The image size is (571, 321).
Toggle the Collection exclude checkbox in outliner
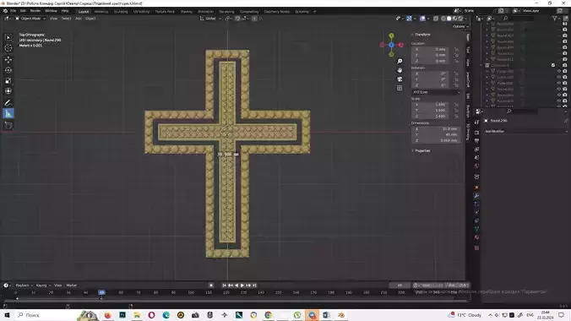[x=553, y=65]
